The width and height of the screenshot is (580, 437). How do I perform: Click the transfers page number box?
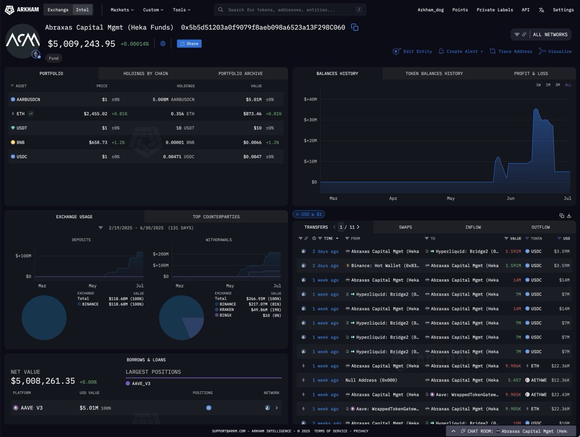click(x=342, y=227)
